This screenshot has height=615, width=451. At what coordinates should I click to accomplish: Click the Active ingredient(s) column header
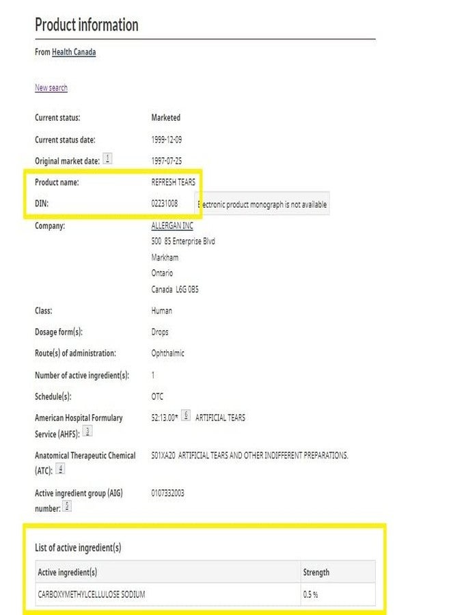[x=168, y=572]
